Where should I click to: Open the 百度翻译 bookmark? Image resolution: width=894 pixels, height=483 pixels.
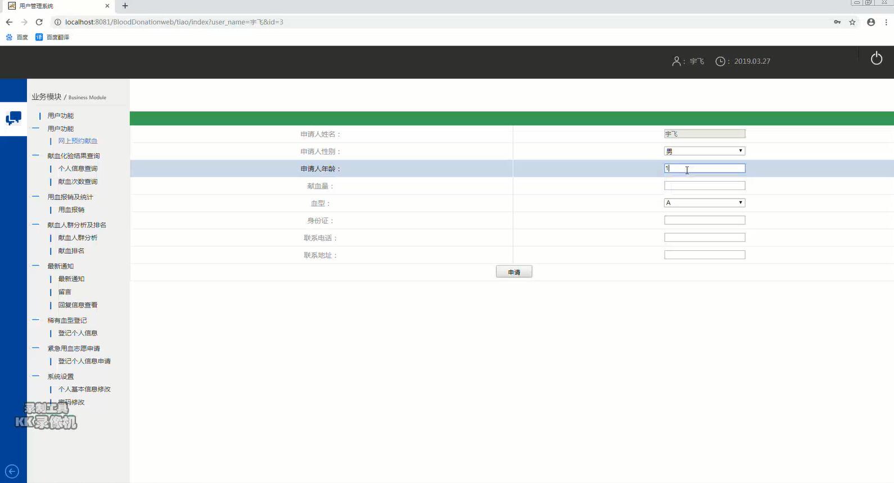[52, 37]
